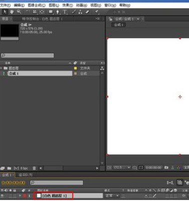Select the 白色 固态层 1 layer
189x201 pixels.
click(x=54, y=195)
